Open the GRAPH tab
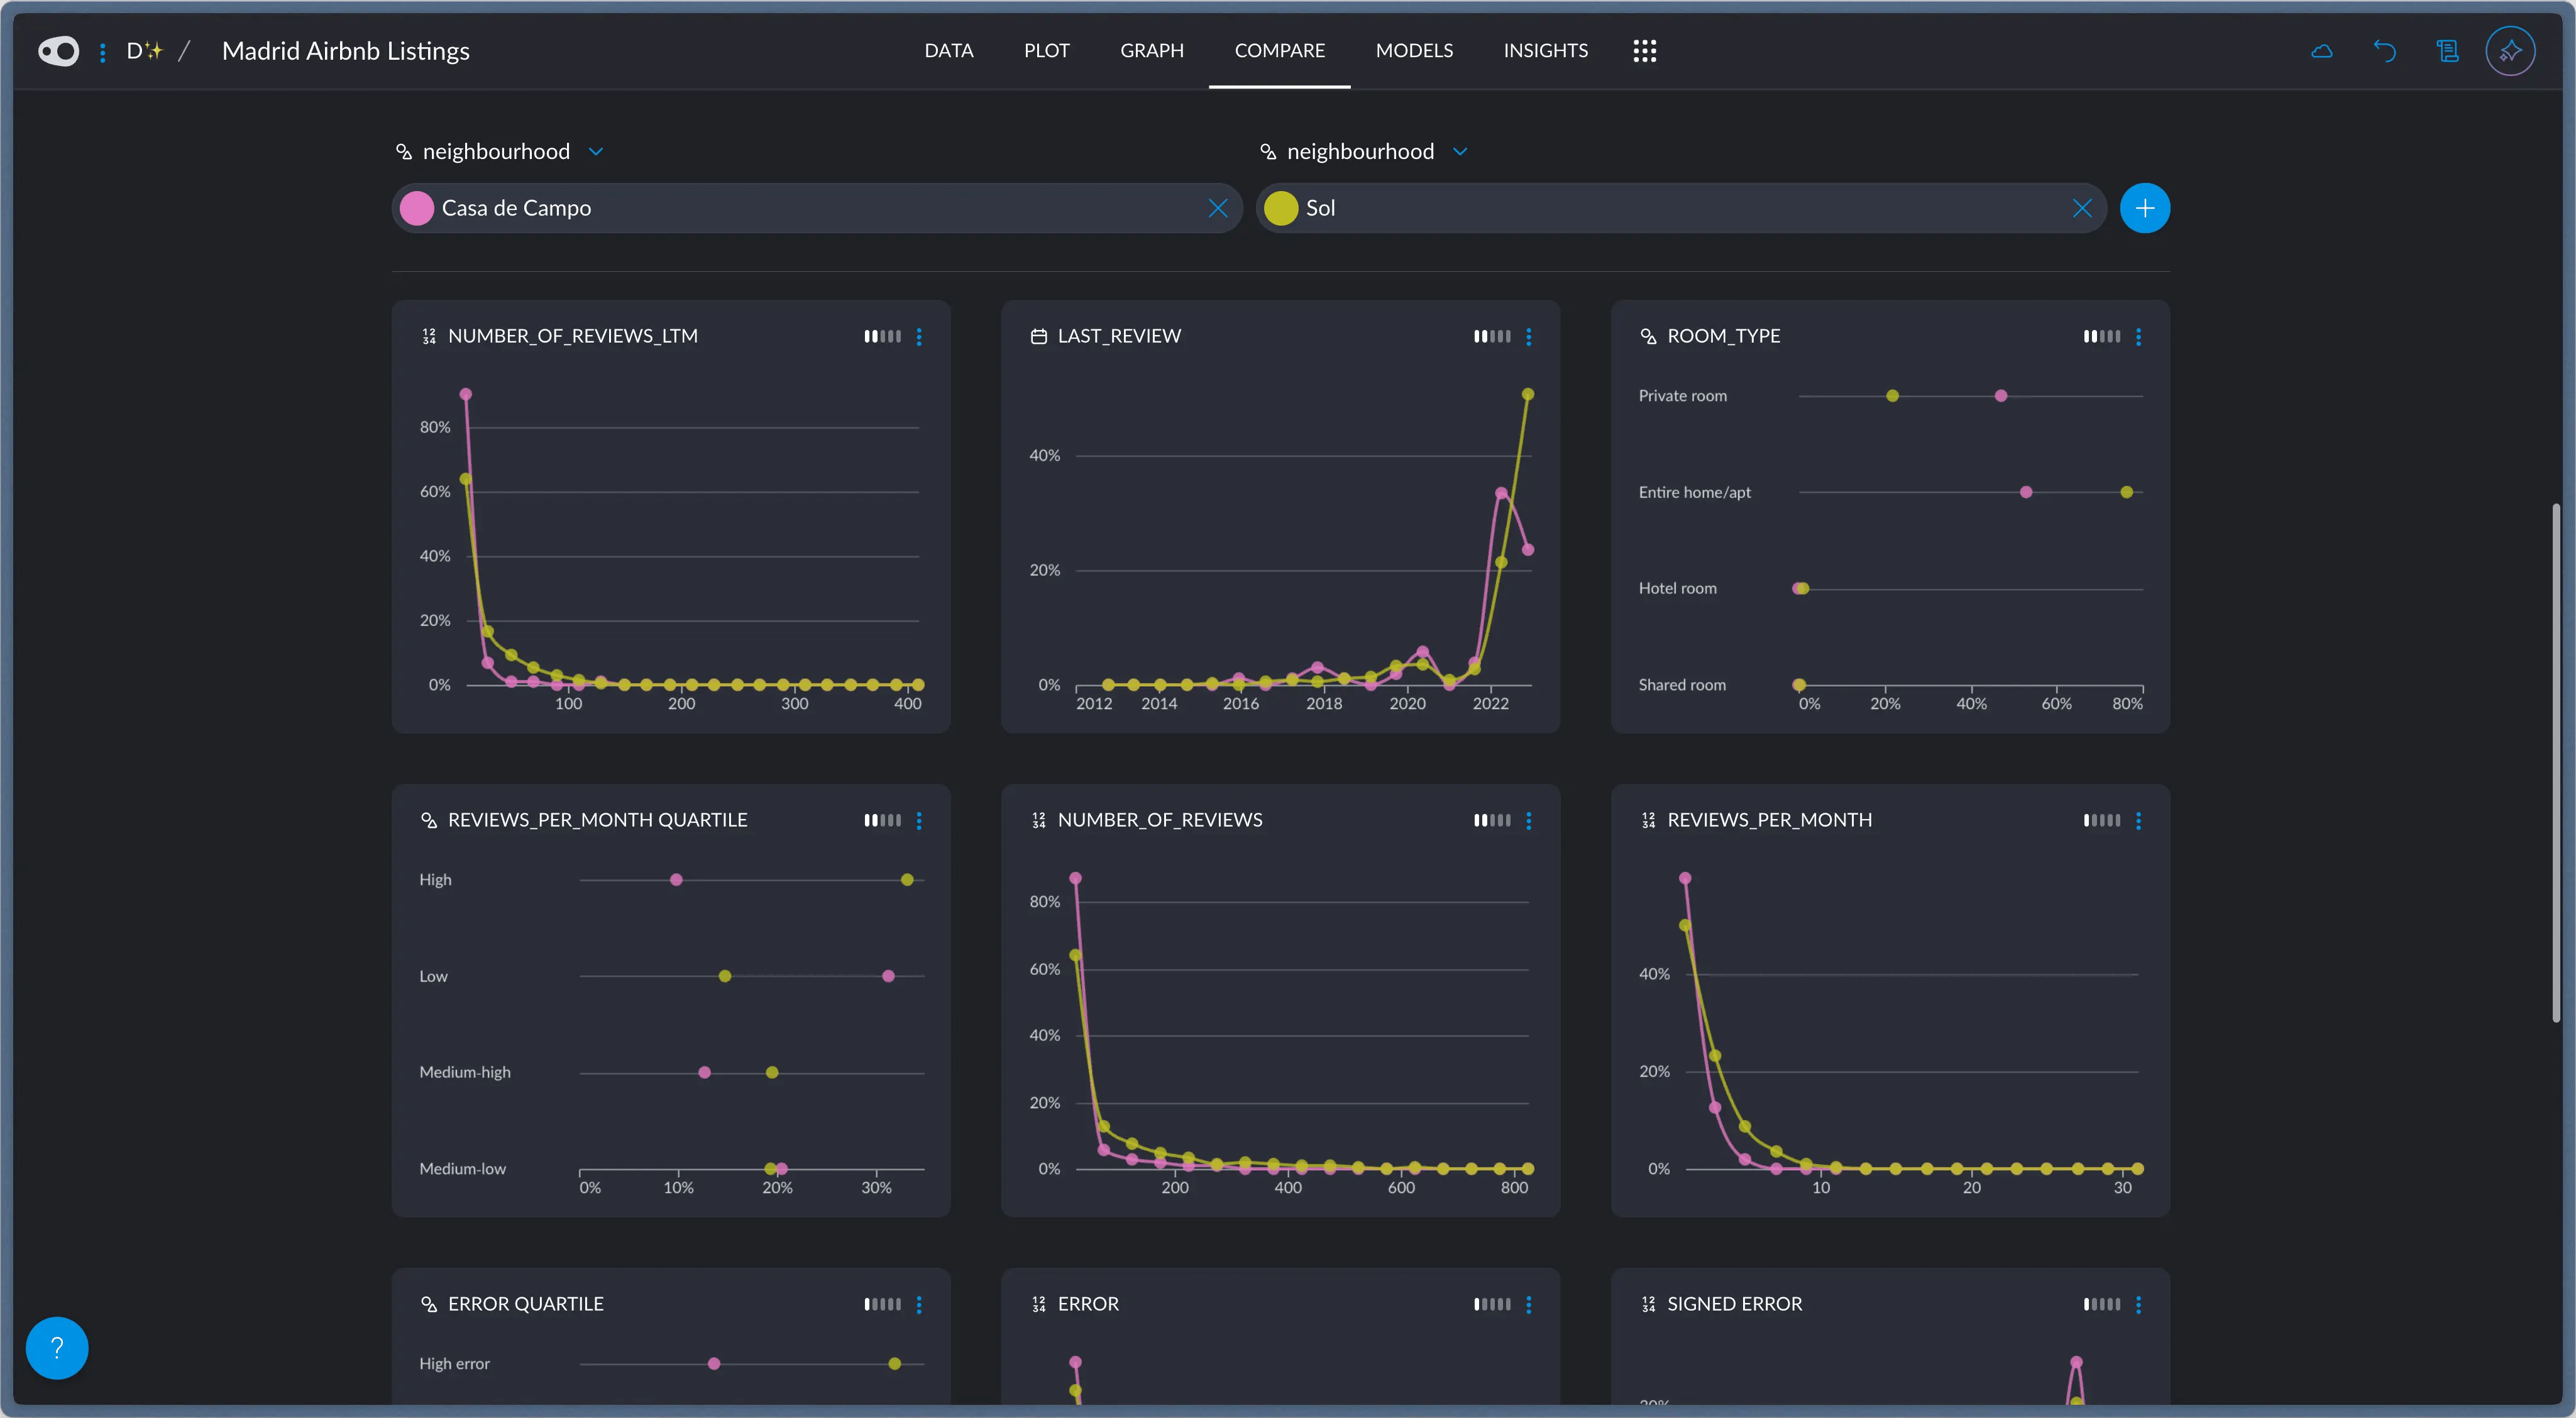Screen dimensions: 2576x1418 coord(1152,51)
